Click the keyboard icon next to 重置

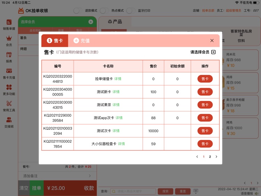(x=196, y=191)
